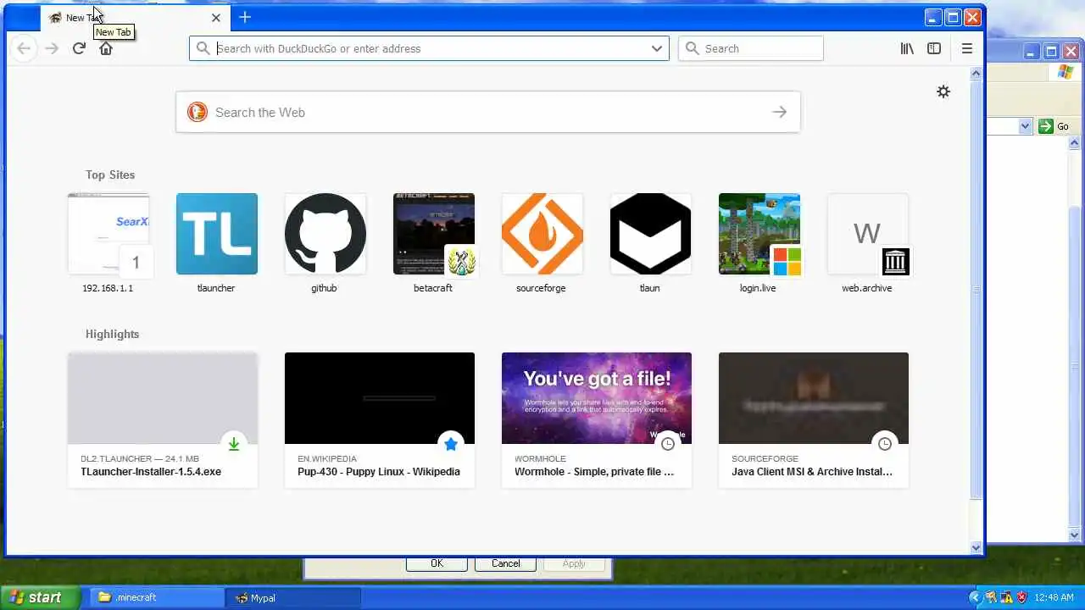The image size is (1085, 610).
Task: Click scrollbar down arrow in background window
Action: tap(1076, 535)
